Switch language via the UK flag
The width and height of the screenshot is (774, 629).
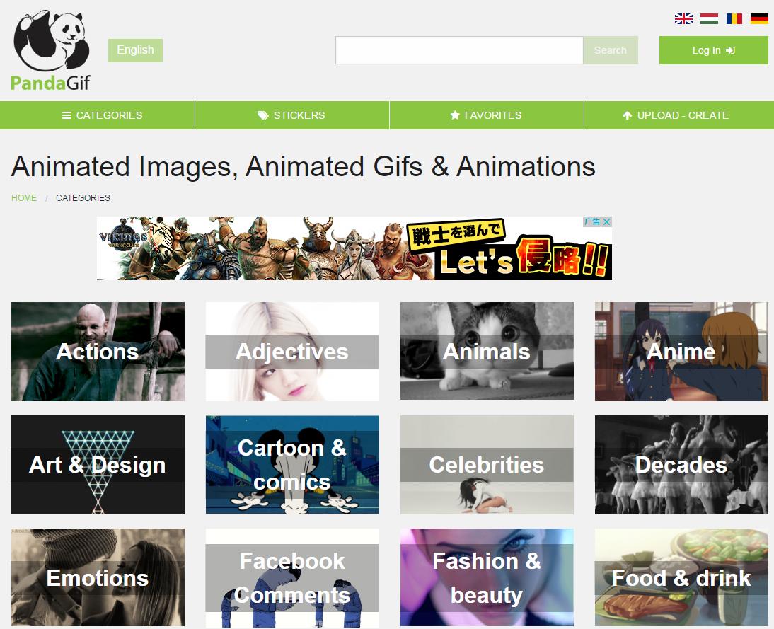(683, 19)
